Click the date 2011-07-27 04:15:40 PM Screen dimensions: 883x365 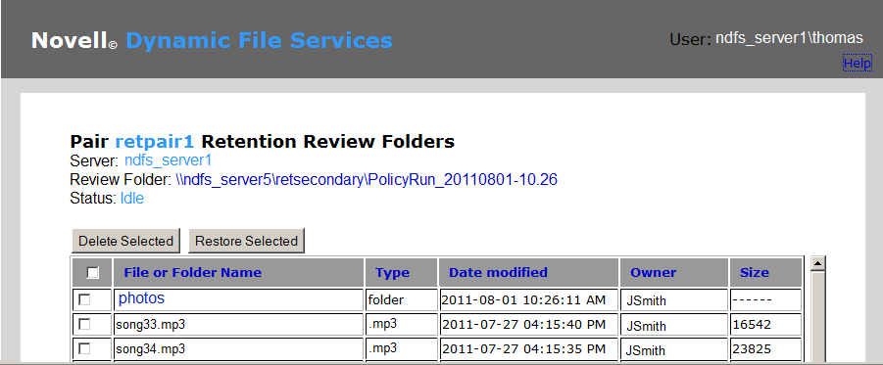[523, 325]
